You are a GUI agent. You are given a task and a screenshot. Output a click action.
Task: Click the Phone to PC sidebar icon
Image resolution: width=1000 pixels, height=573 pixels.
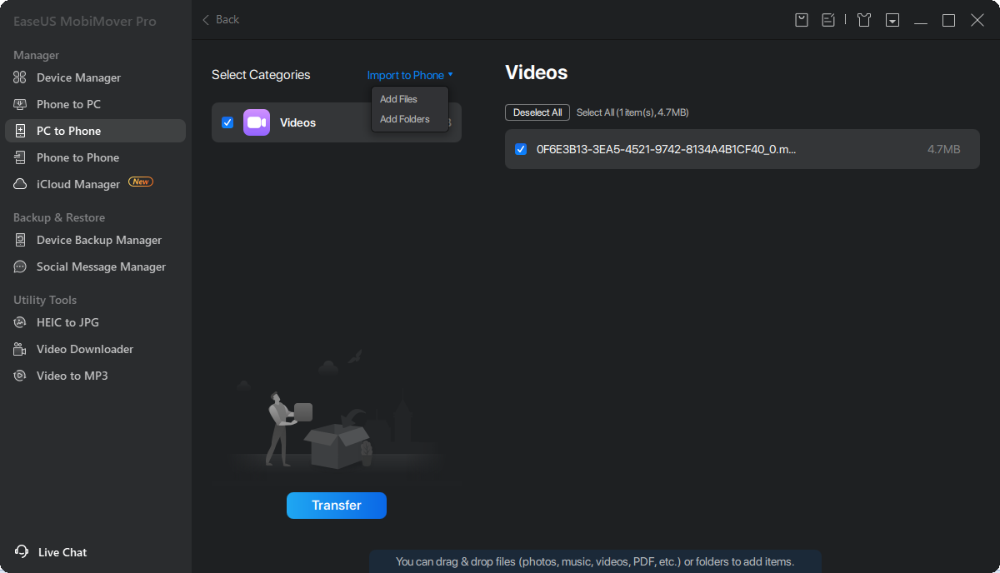(x=20, y=104)
